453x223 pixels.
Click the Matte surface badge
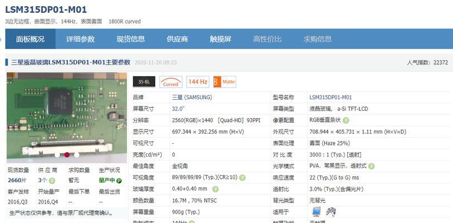pyautogui.click(x=225, y=82)
